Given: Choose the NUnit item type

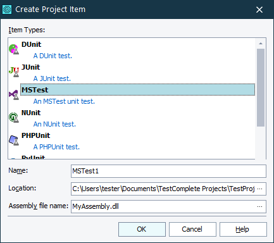Looking at the screenshot, I should 31,113.
